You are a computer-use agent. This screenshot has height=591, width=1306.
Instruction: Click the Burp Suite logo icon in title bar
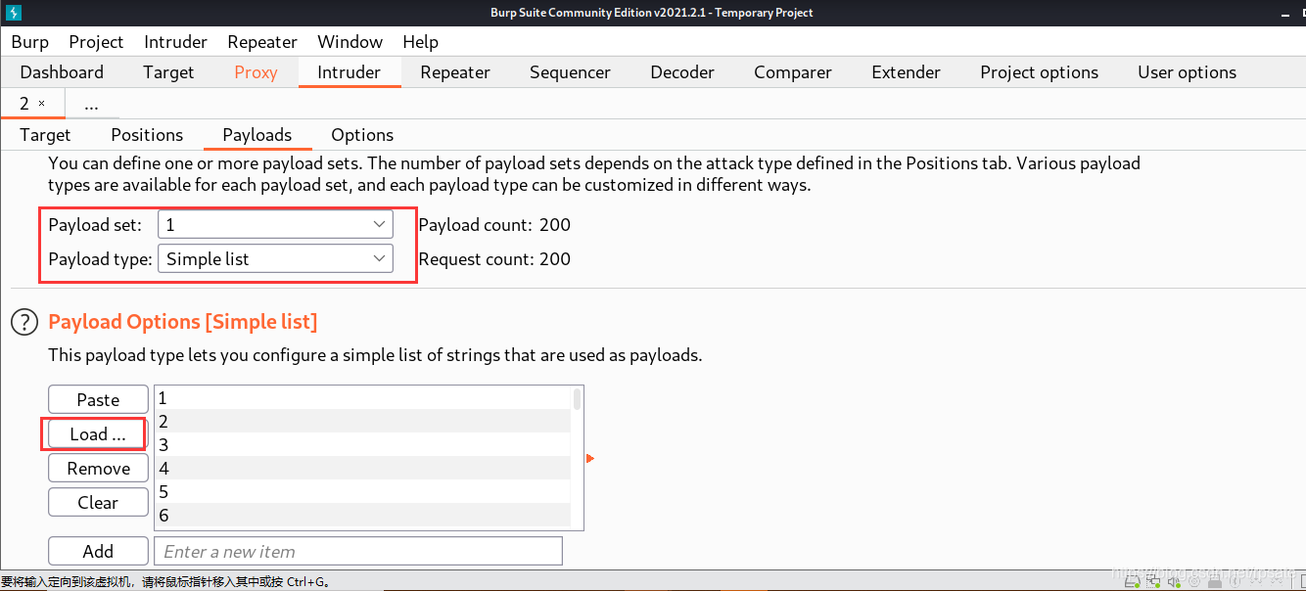[14, 13]
